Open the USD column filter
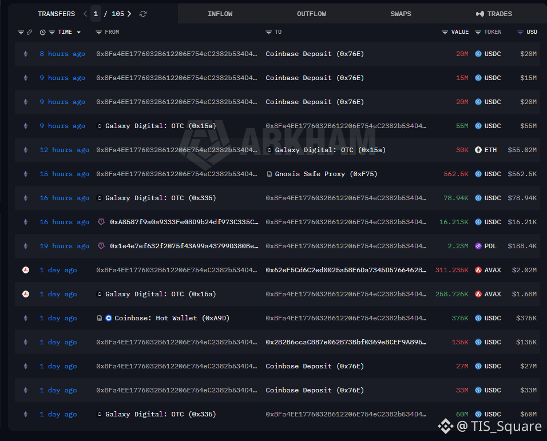Screen dimensions: 547x441 tap(520, 33)
